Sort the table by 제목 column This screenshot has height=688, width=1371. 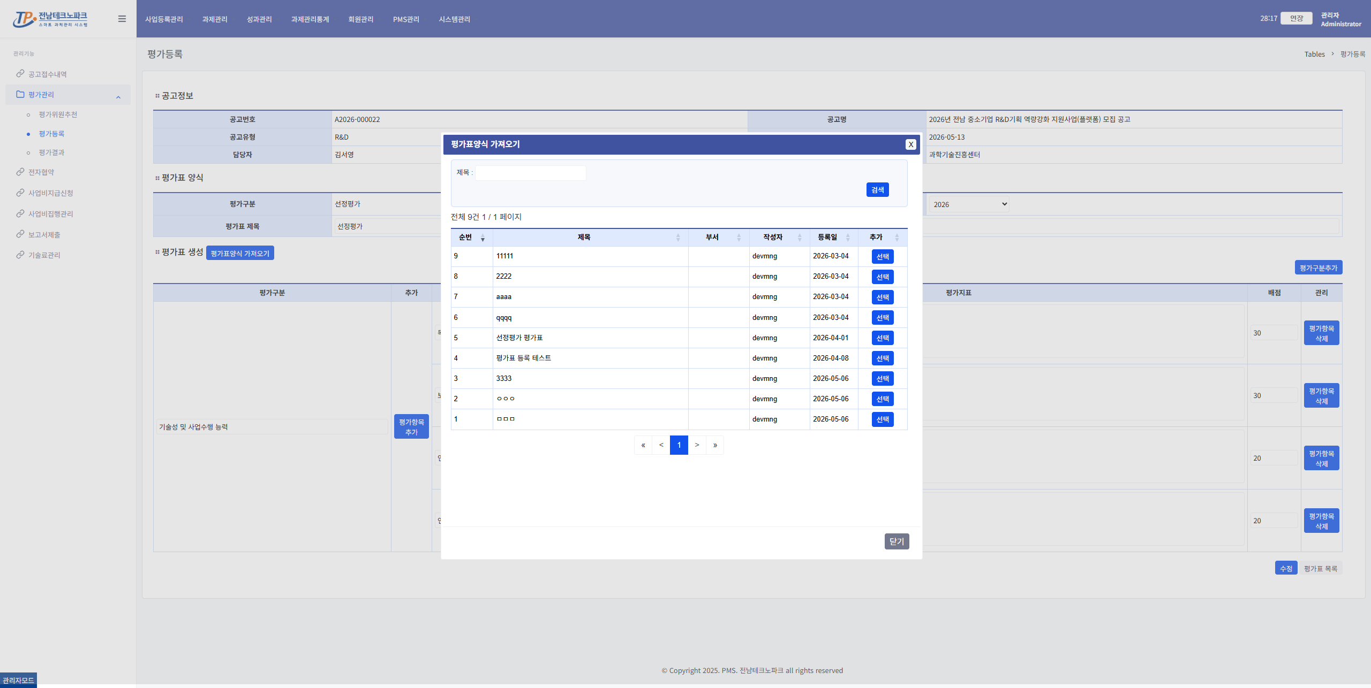(590, 238)
